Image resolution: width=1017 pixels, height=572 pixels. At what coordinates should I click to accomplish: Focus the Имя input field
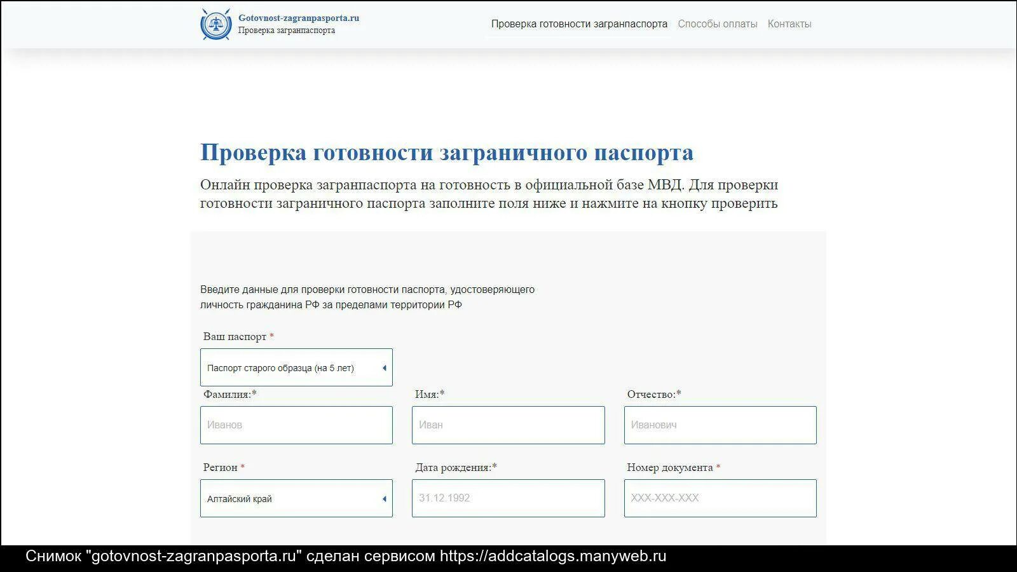point(508,425)
